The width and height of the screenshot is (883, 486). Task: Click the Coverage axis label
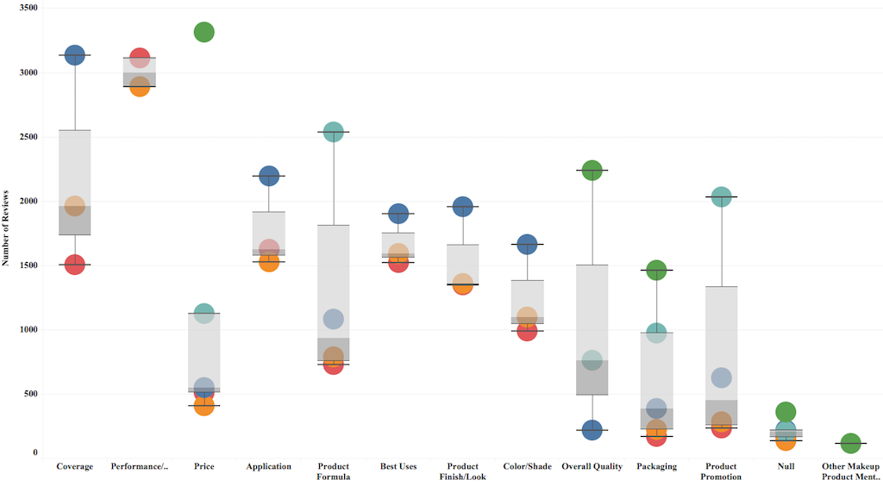click(x=75, y=467)
